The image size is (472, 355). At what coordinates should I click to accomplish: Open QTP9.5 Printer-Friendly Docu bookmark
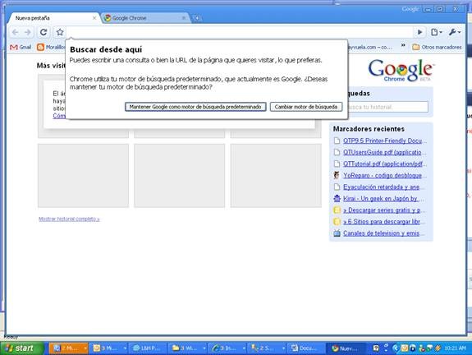[x=385, y=141]
